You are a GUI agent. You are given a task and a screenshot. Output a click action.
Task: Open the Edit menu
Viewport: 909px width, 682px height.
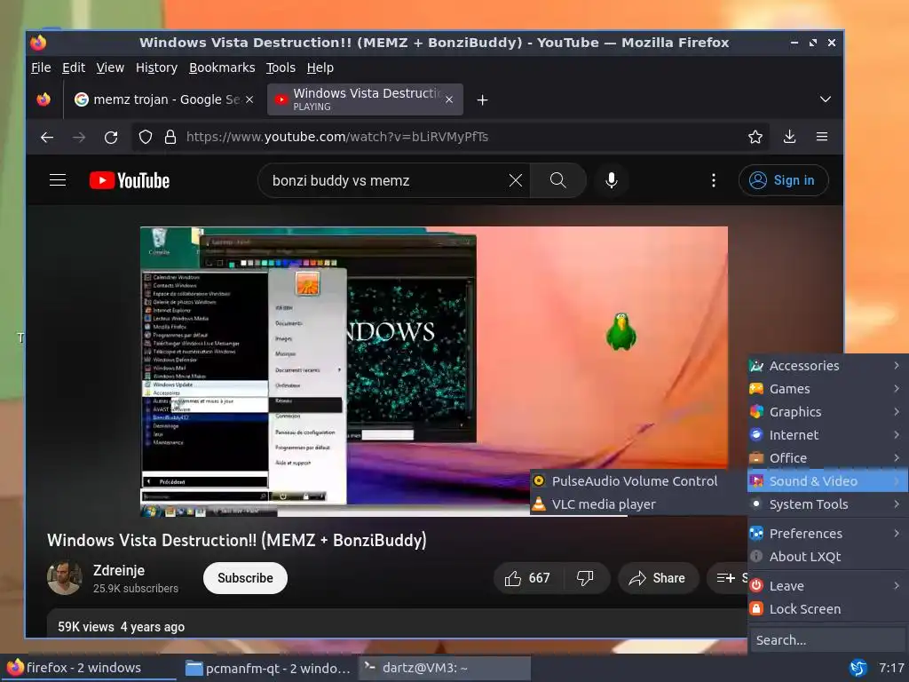tap(74, 67)
